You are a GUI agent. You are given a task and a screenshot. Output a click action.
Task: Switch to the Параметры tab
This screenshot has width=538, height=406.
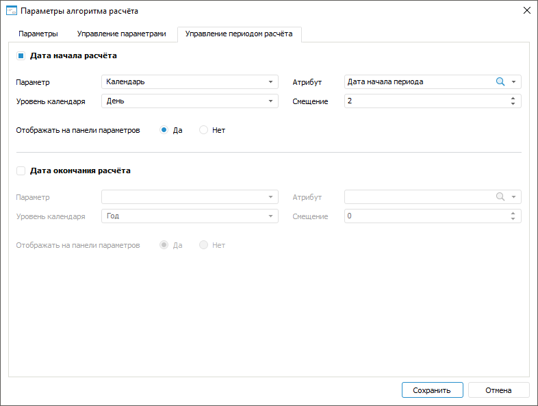coord(38,34)
